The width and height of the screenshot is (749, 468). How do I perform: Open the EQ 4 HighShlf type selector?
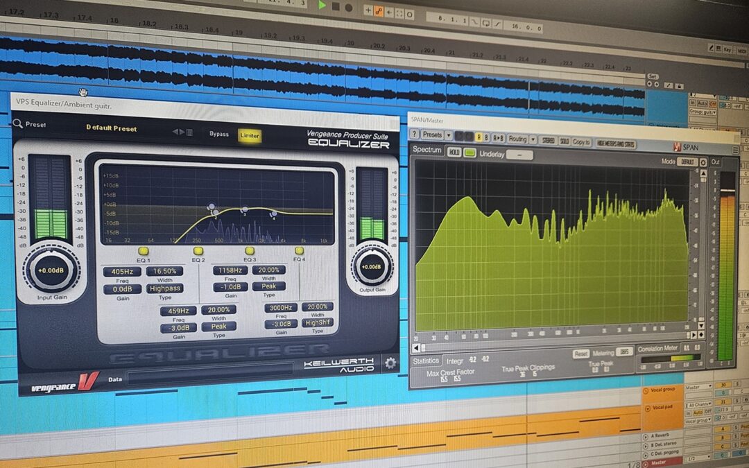(x=318, y=322)
